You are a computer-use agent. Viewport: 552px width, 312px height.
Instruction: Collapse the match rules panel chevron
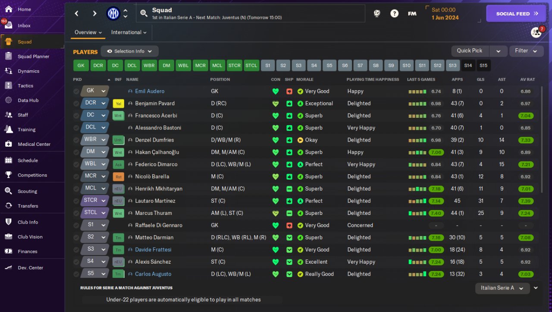point(536,288)
